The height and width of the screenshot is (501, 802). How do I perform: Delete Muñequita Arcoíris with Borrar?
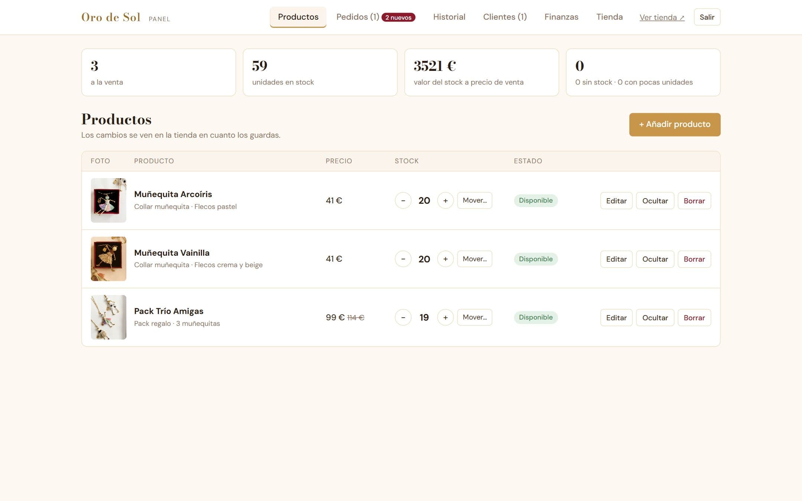click(694, 201)
